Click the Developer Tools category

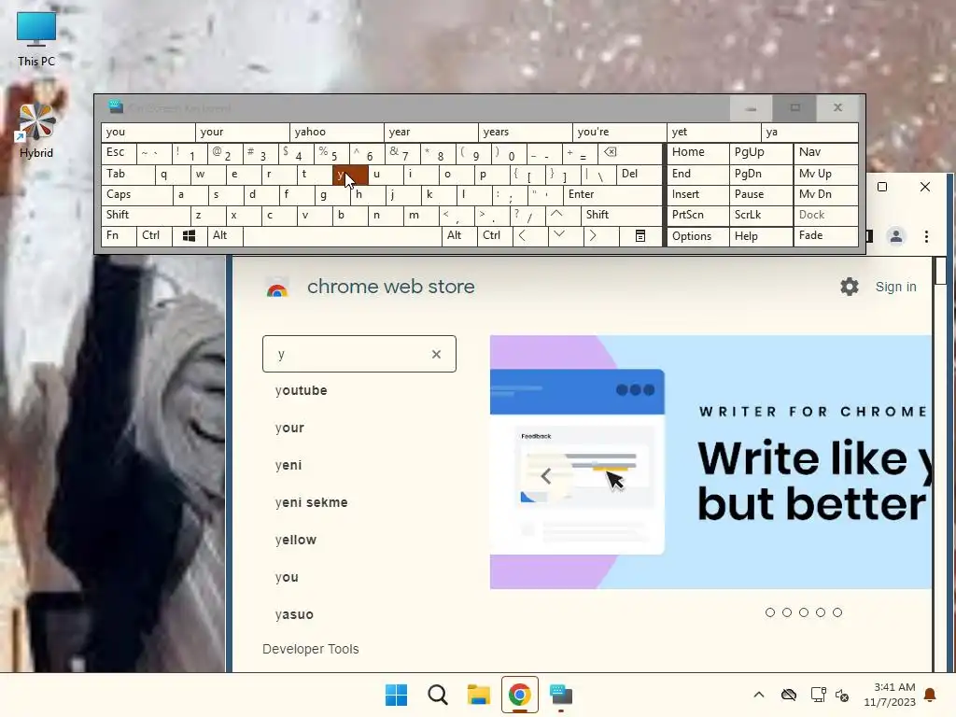pos(310,649)
